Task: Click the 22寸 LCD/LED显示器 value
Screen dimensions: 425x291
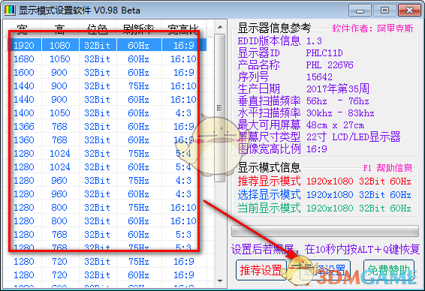Action: (354, 136)
